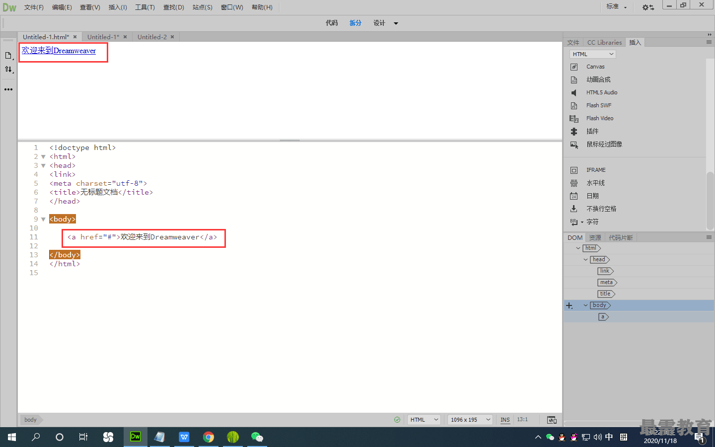Click the get/put files arrows icon
This screenshot has height=447, width=715.
click(8, 70)
